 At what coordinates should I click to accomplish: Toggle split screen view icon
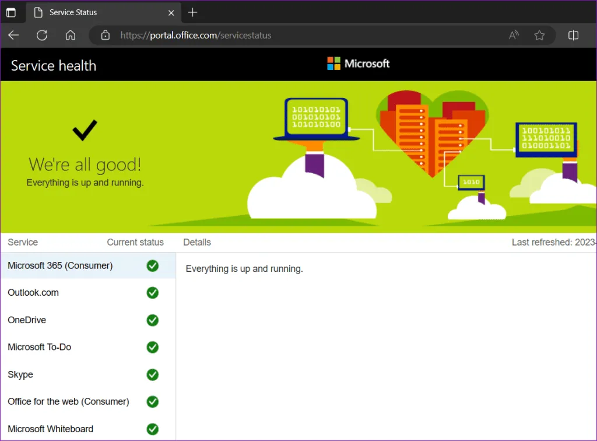click(573, 35)
